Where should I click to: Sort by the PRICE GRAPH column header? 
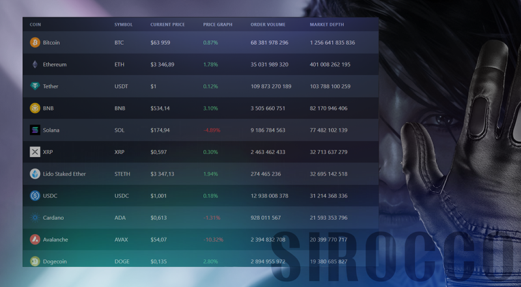218,25
